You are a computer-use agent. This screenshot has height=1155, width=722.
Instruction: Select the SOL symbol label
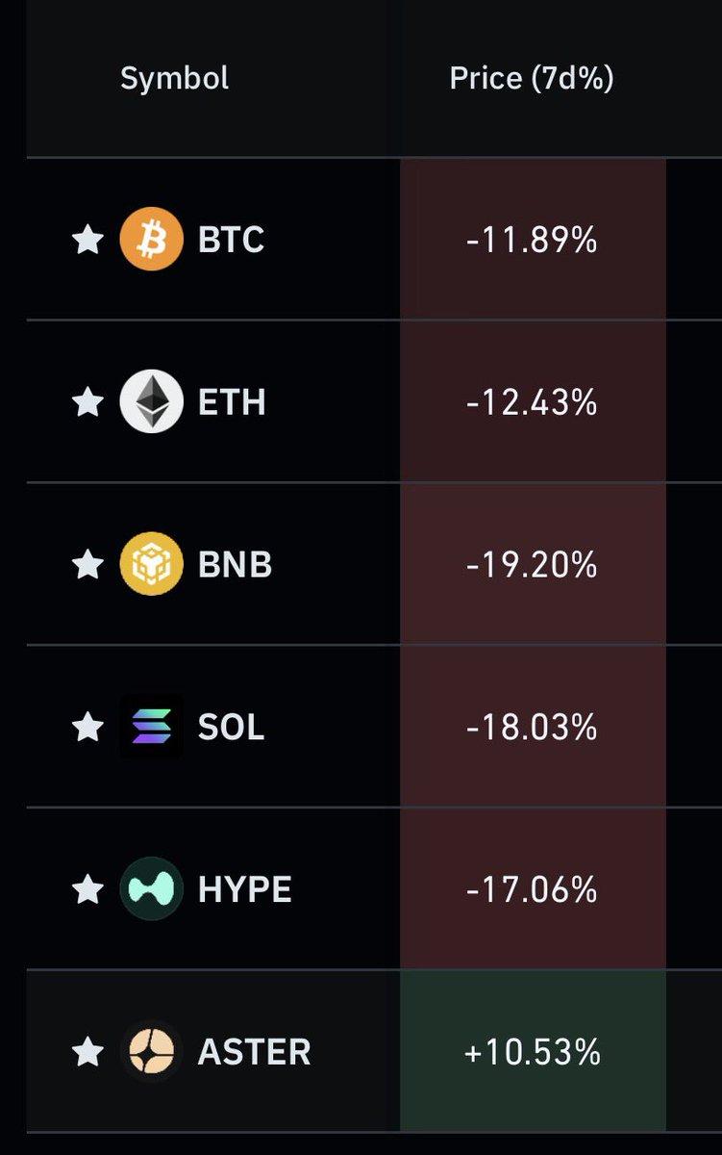click(x=231, y=728)
